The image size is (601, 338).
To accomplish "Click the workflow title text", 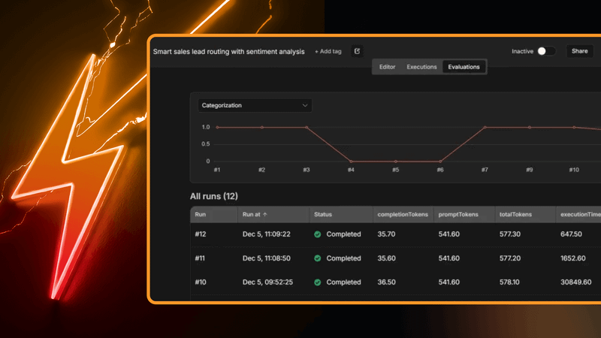I will [x=229, y=51].
